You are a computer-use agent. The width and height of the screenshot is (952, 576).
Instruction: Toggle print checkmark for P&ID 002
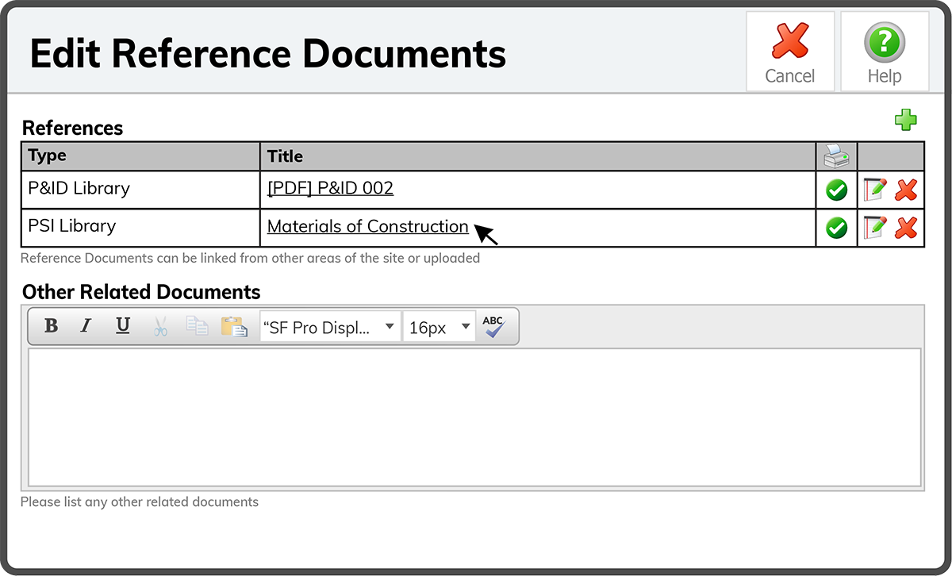coord(836,190)
